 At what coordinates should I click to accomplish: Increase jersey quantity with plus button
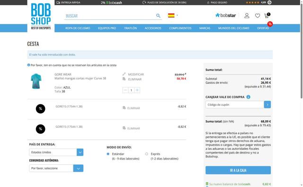(x=137, y=90)
